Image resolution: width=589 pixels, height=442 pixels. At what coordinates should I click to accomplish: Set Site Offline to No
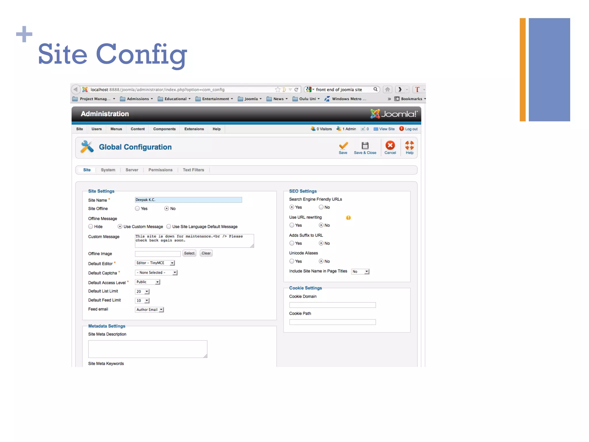(167, 208)
